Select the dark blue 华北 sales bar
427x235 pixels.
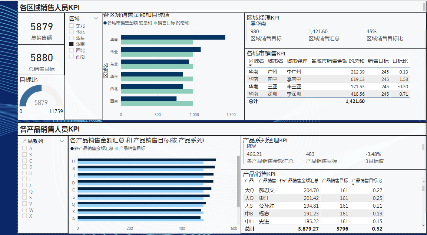[x=160, y=50]
